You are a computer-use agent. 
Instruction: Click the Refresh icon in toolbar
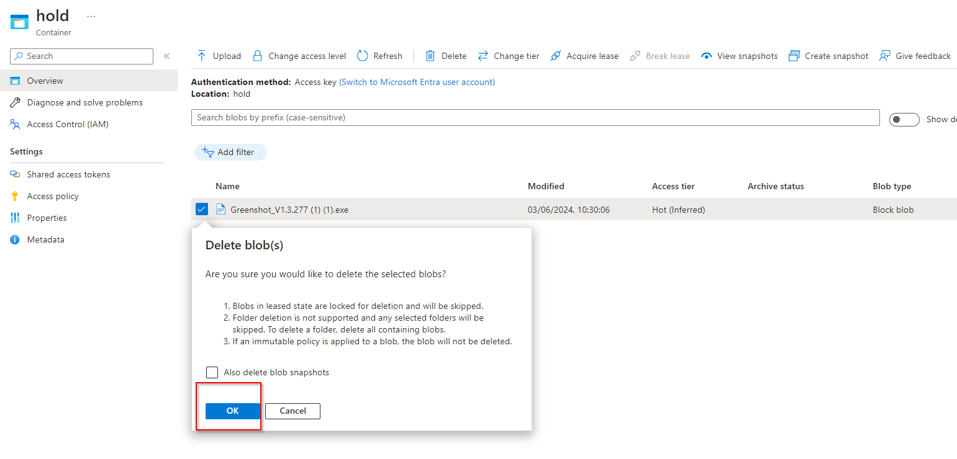pyautogui.click(x=363, y=56)
